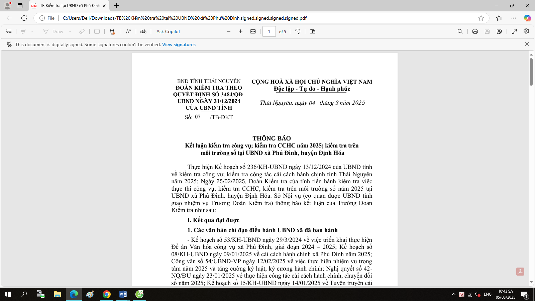Screen dimensions: 535x301
Task: Select the TB Kiểm tra tại UBND tab
Action: pyautogui.click(x=70, y=6)
